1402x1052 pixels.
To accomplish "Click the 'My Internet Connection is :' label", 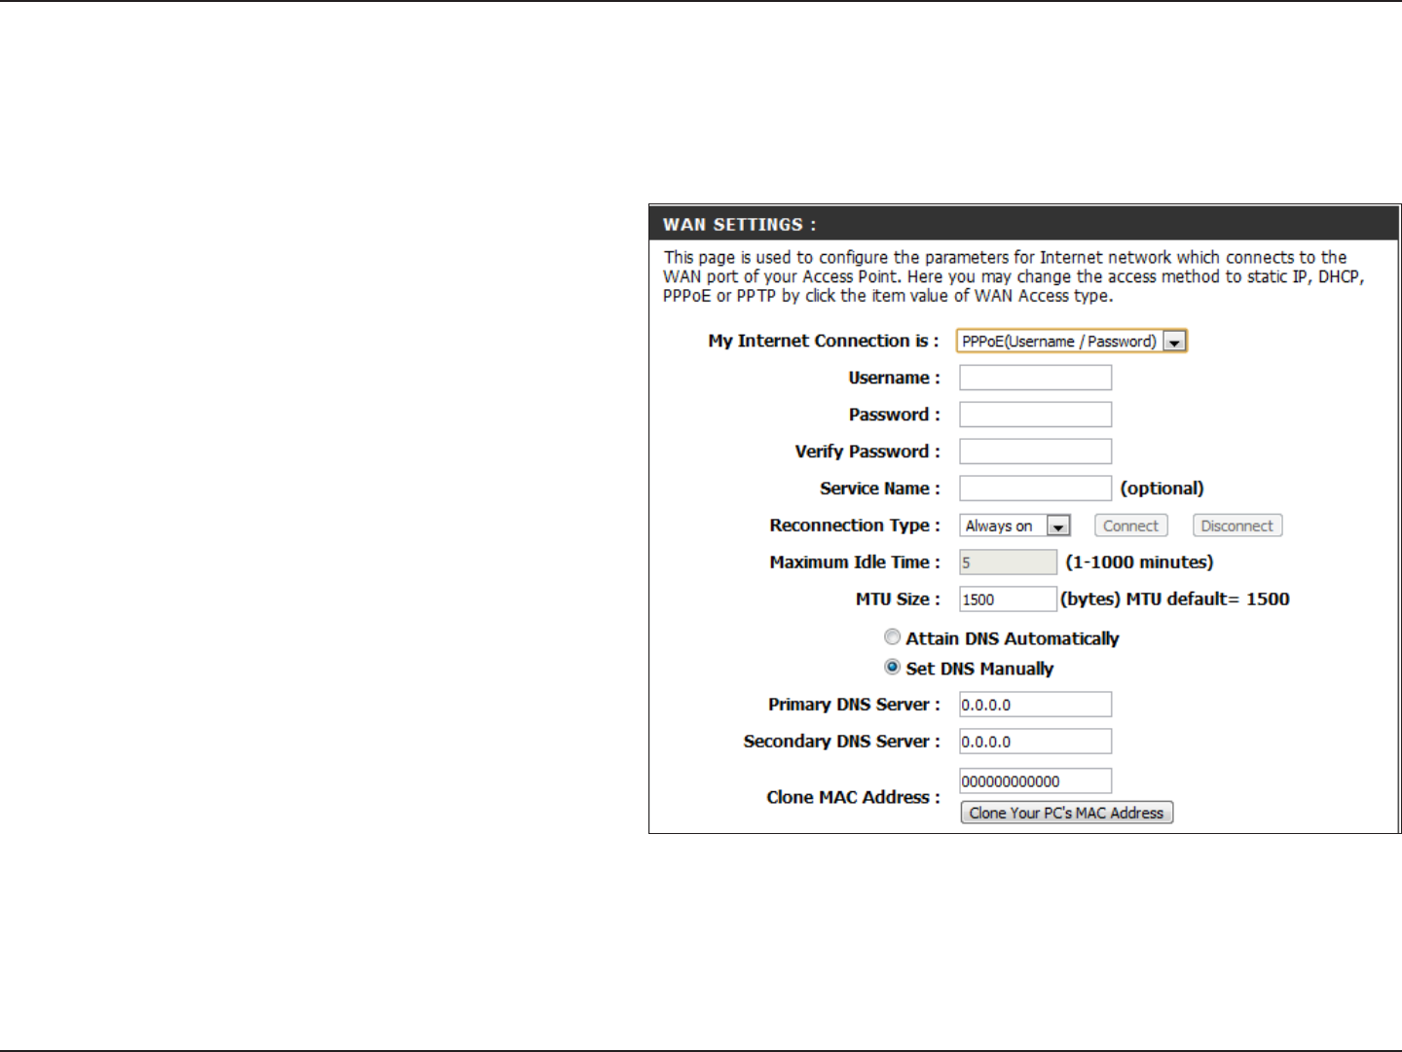I will coord(824,341).
